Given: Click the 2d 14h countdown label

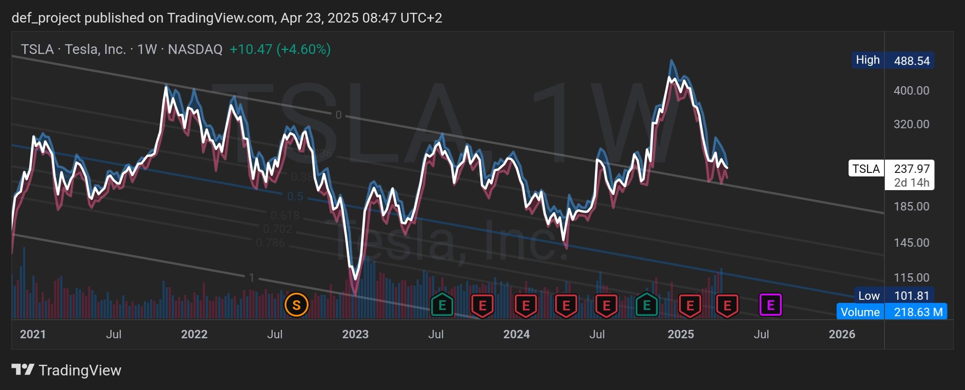Looking at the screenshot, I should (911, 183).
